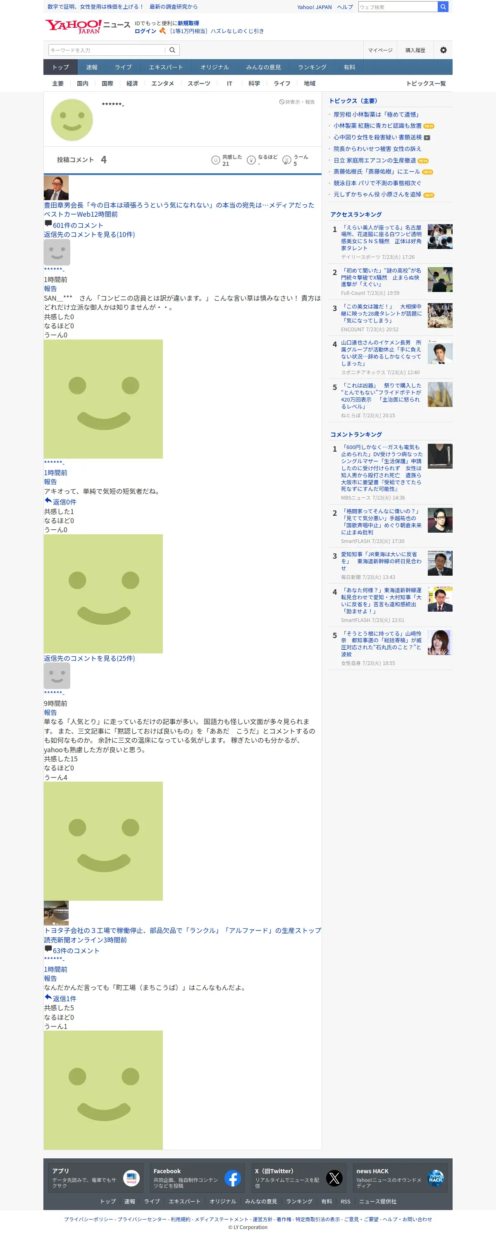This screenshot has height=1239, width=496.
Task: Open マイページ button
Action: 380,50
